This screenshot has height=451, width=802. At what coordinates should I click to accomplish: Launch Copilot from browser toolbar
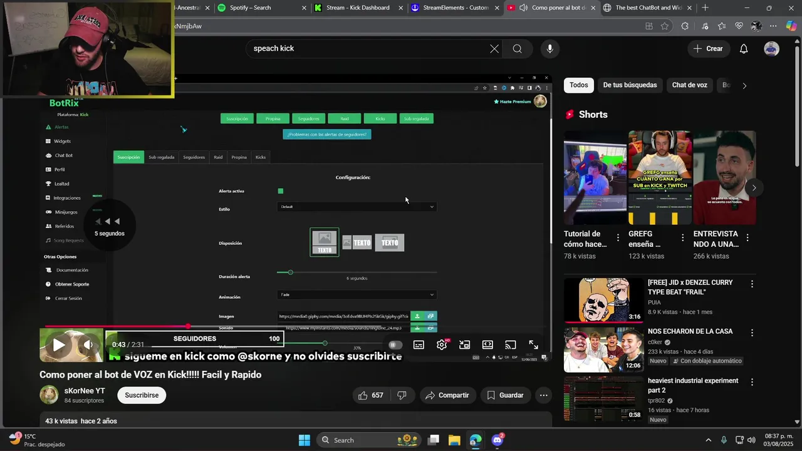pos(791,26)
